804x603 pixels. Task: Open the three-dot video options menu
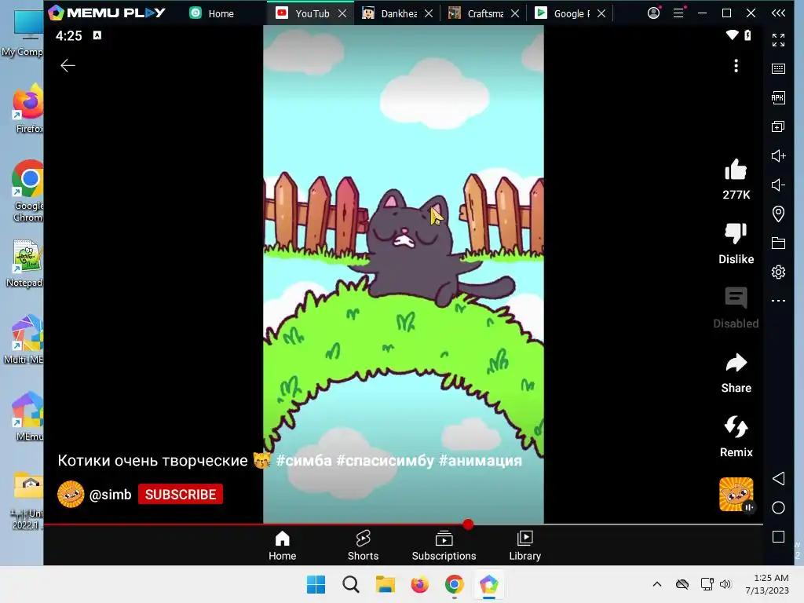coord(736,66)
